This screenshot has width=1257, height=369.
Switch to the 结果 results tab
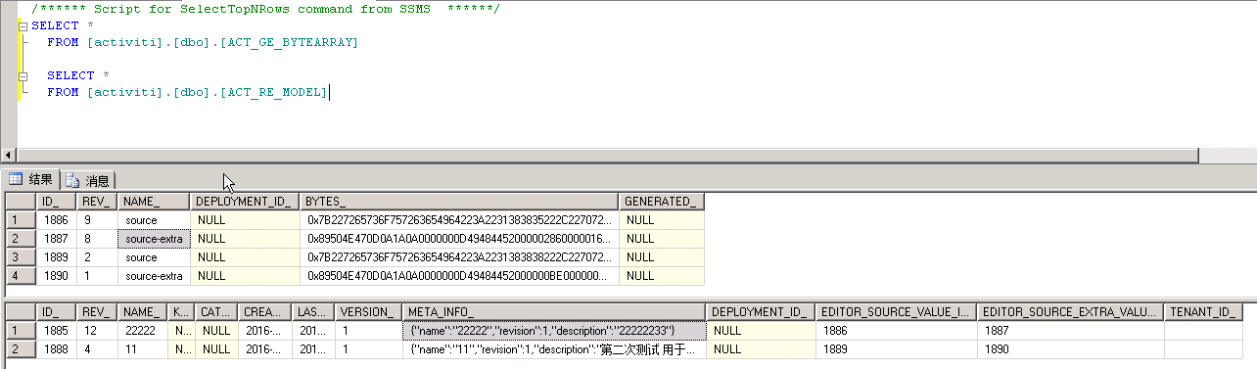coord(31,180)
